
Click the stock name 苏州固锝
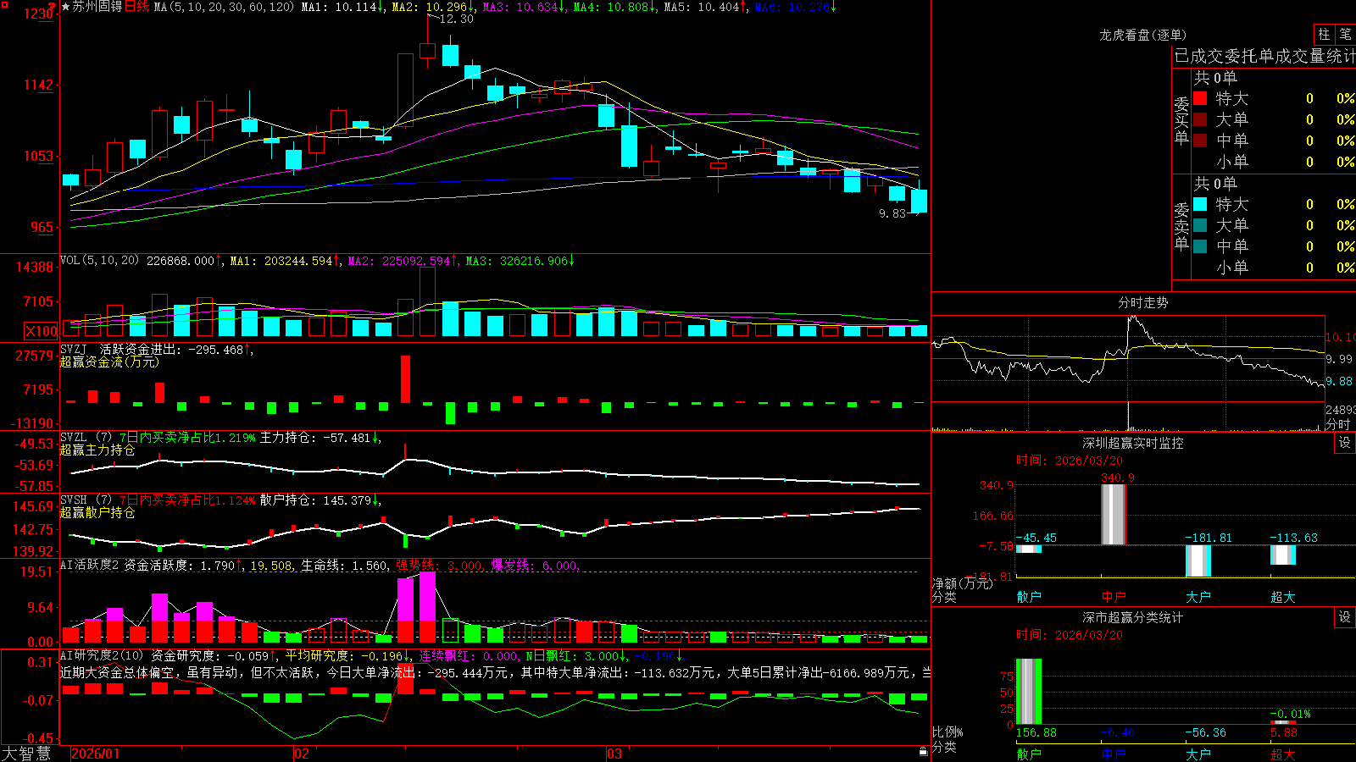tap(97, 7)
